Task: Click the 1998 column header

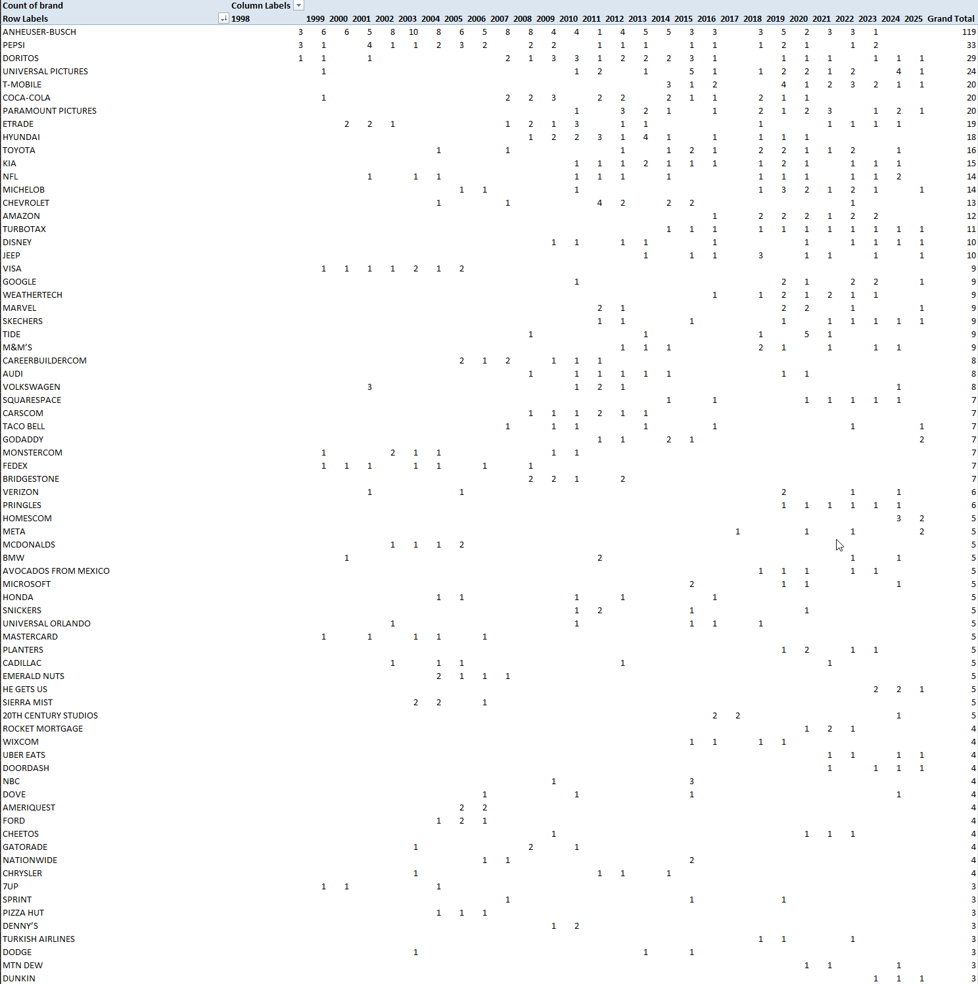Action: click(241, 18)
